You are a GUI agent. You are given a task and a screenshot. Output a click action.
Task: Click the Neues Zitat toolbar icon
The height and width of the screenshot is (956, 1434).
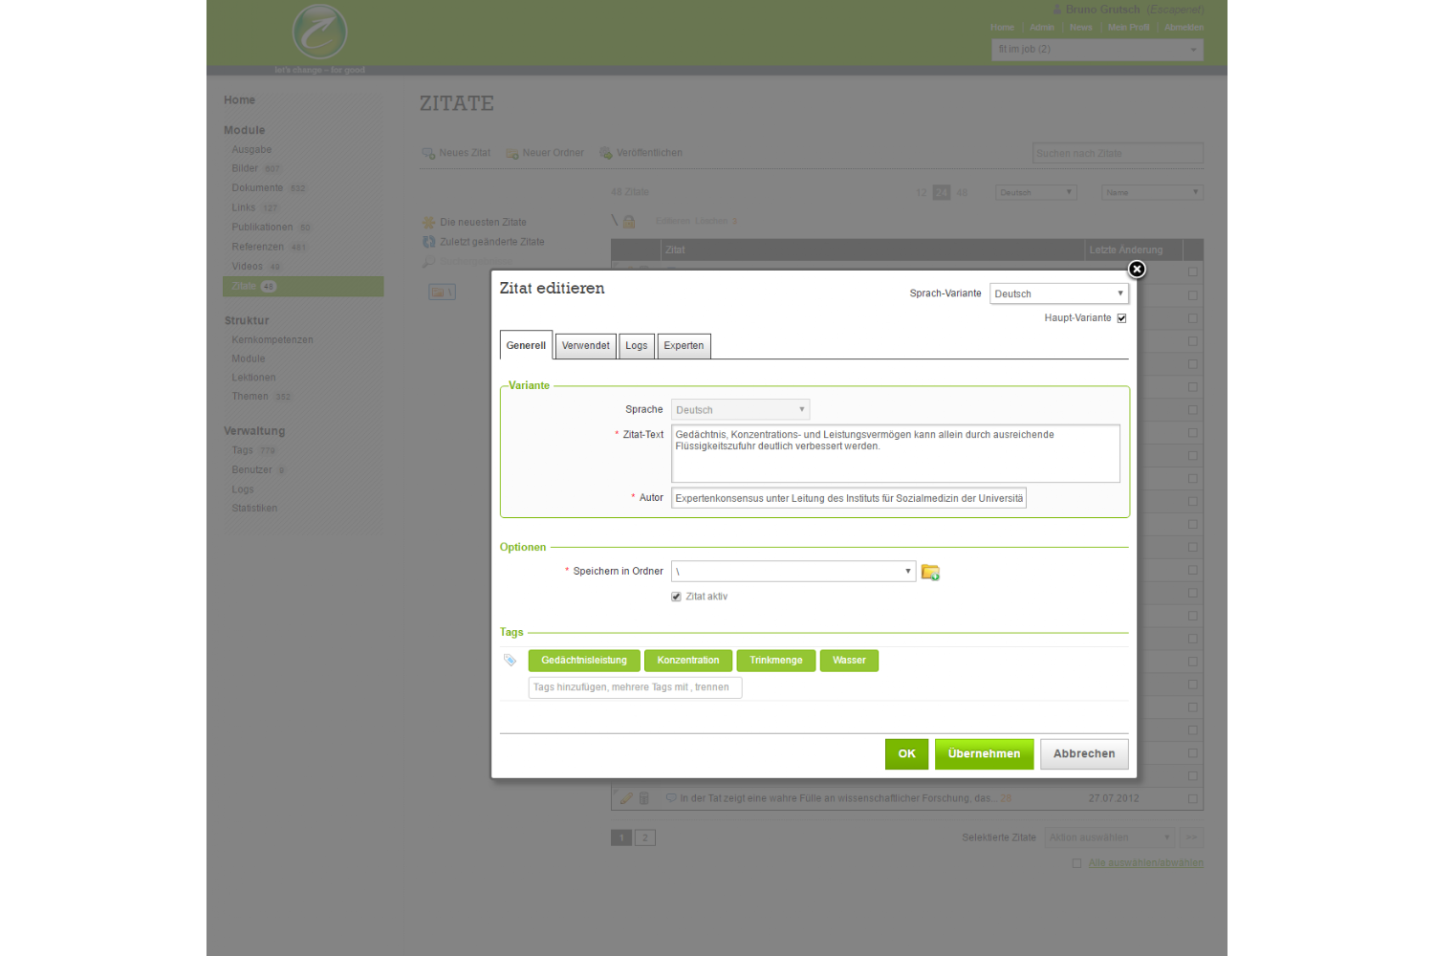(x=428, y=153)
